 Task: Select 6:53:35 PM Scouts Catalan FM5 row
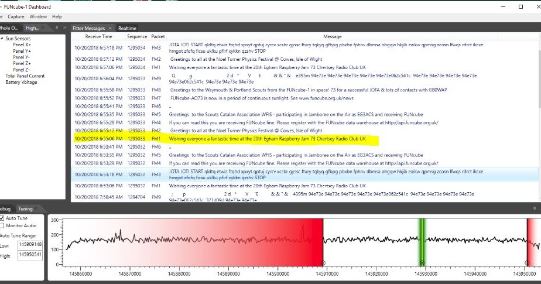pos(305,155)
